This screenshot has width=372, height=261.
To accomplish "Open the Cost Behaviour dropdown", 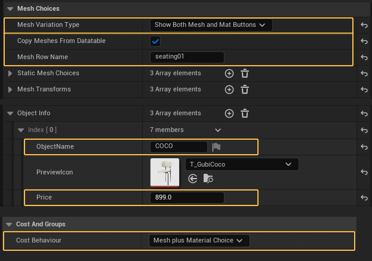I will tap(199, 240).
